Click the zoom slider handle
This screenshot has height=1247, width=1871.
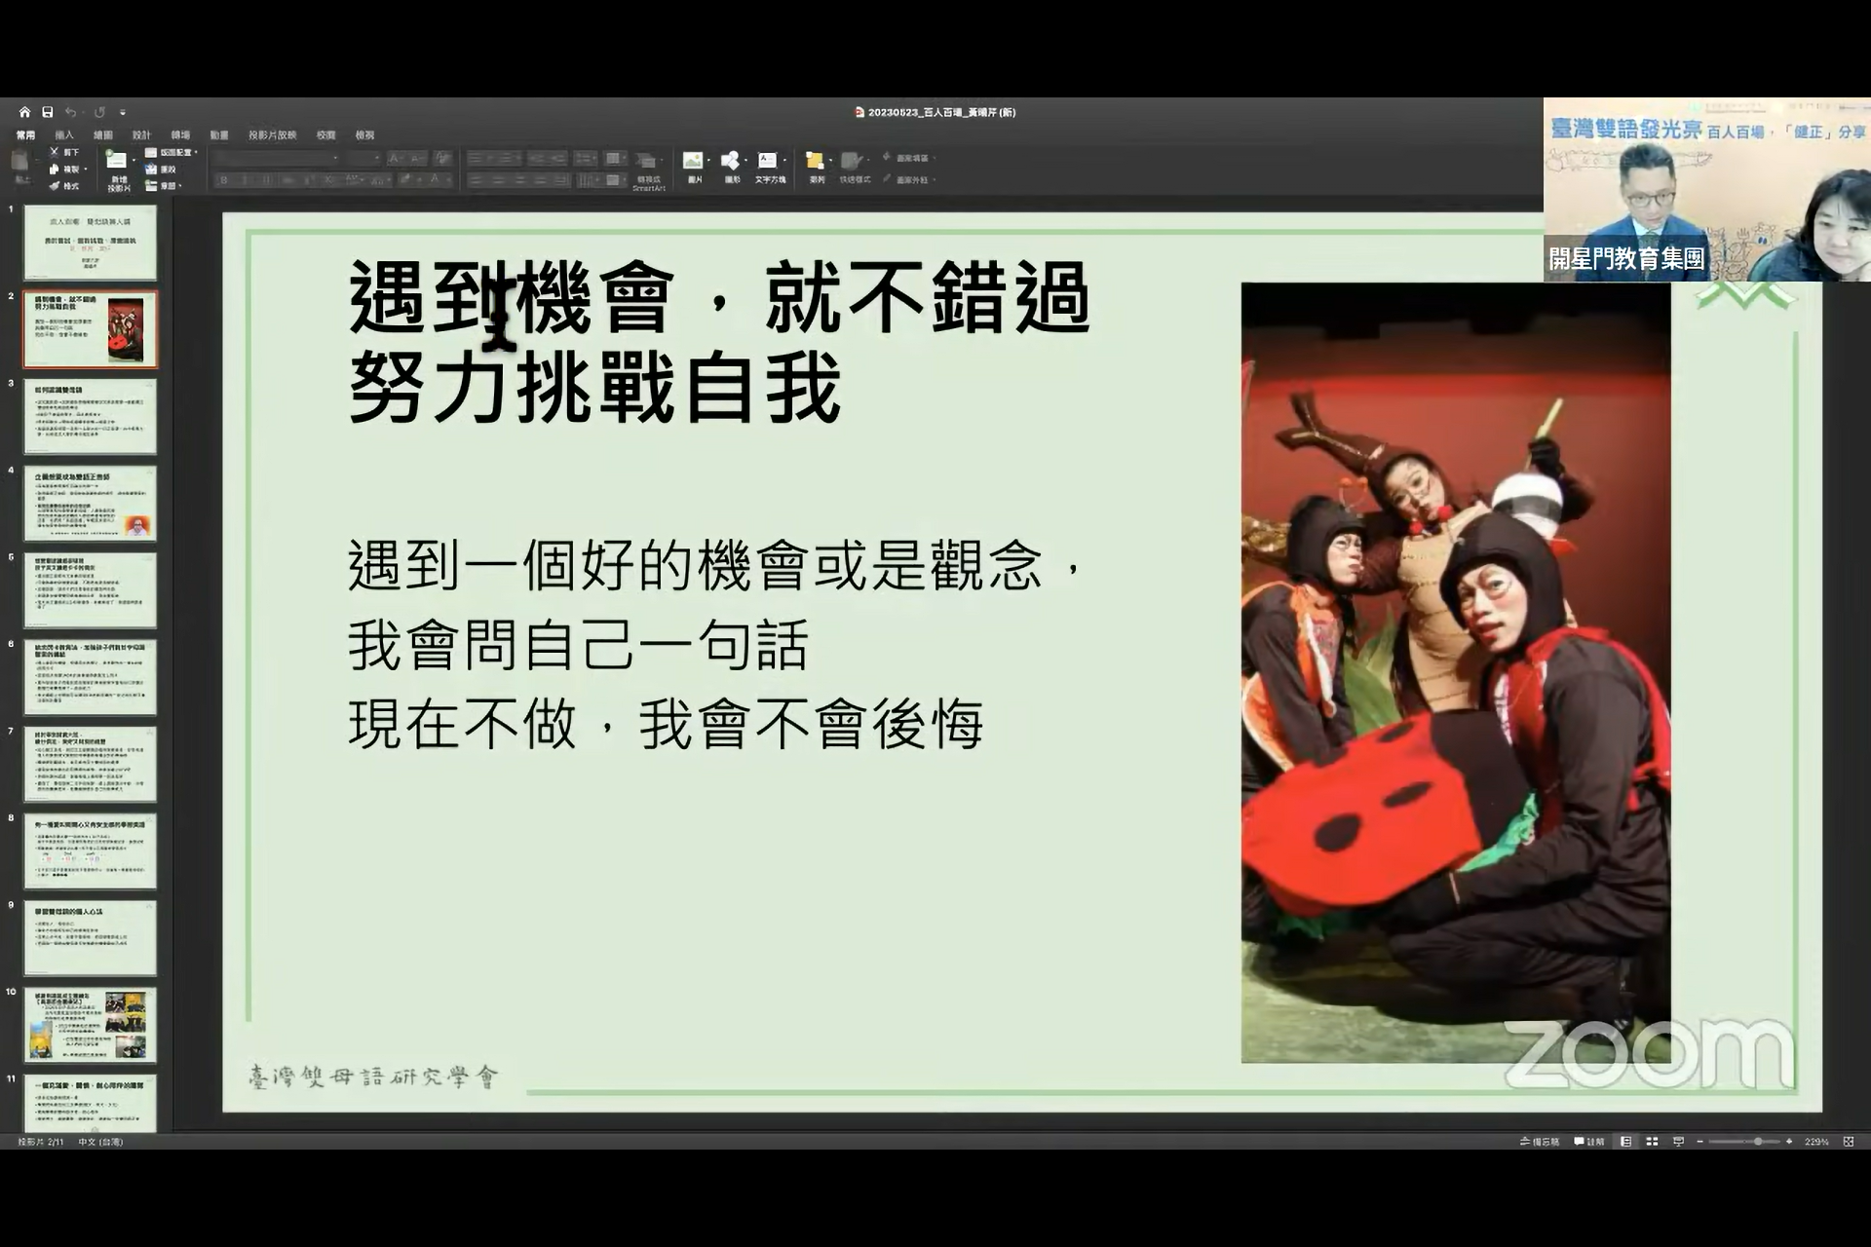(x=1758, y=1141)
